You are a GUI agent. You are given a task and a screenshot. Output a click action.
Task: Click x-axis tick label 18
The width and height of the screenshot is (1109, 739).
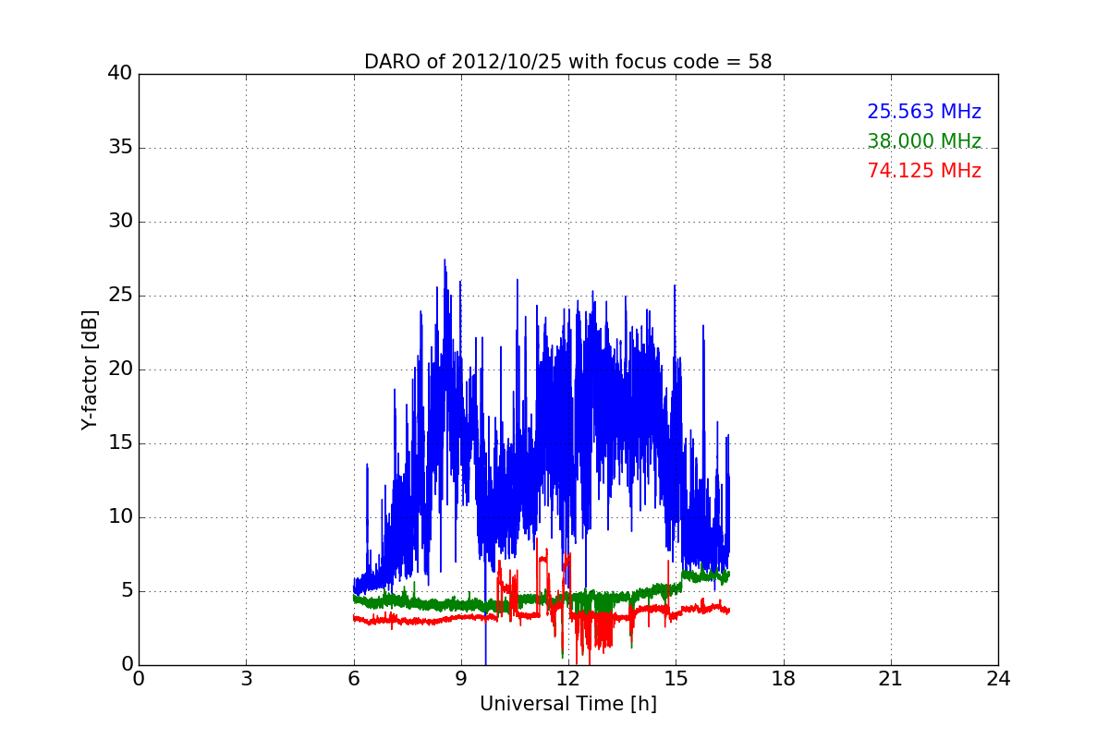pos(784,679)
